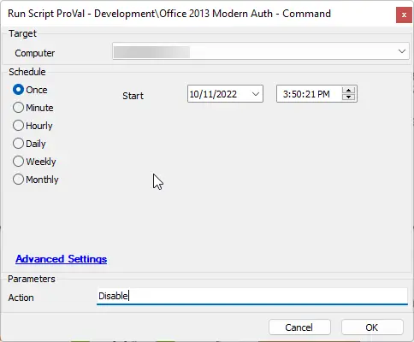414x342 pixels.
Task: Increase start time with up spinner arrow
Action: pos(348,91)
